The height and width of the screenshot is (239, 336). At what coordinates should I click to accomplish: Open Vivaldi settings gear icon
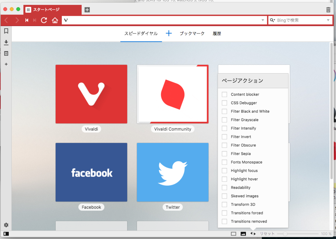(6, 225)
